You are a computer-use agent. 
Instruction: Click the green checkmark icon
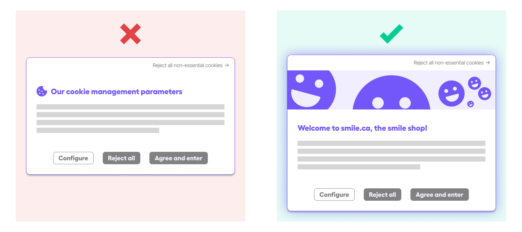pyautogui.click(x=391, y=34)
